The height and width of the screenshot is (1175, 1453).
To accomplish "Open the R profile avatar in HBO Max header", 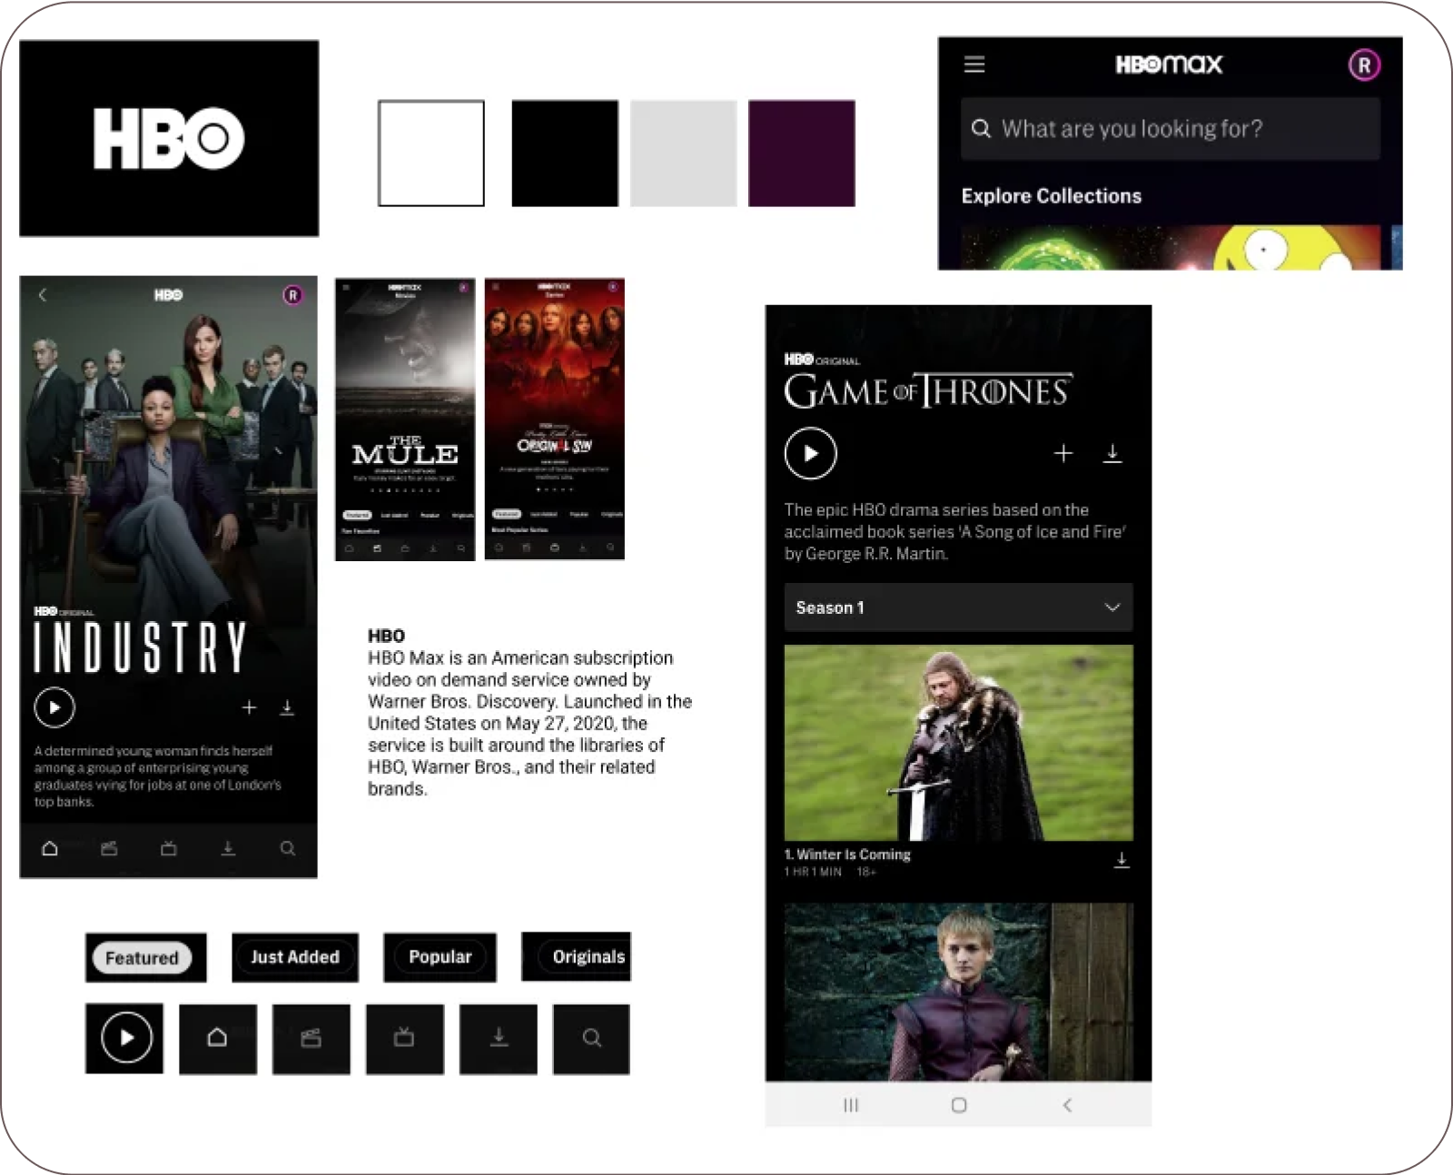I will [1363, 64].
